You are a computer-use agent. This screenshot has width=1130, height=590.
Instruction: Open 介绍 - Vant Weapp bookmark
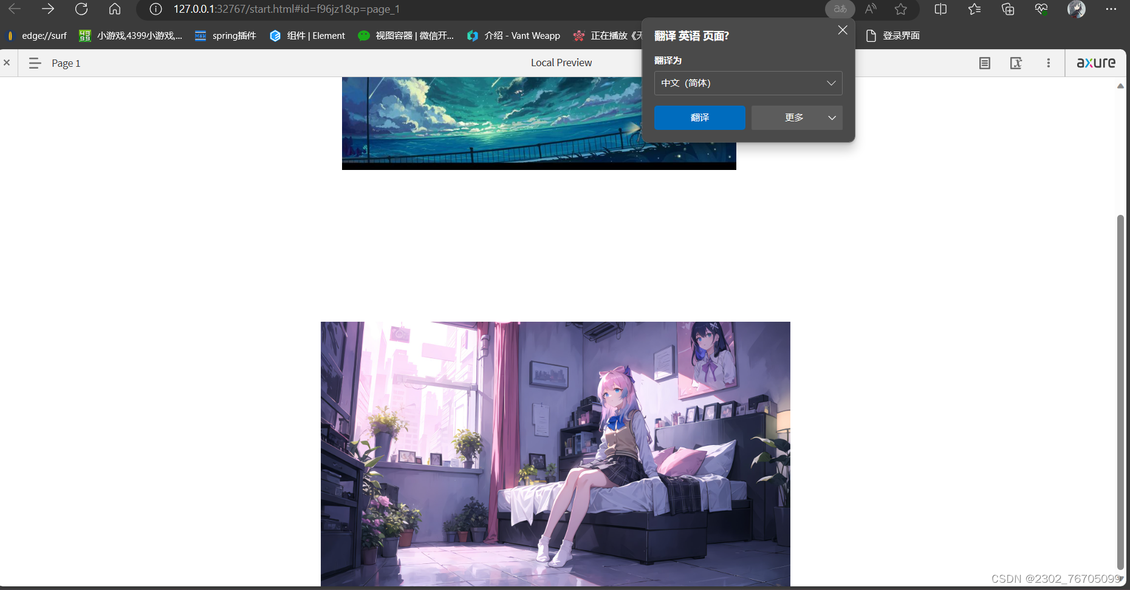click(x=513, y=36)
